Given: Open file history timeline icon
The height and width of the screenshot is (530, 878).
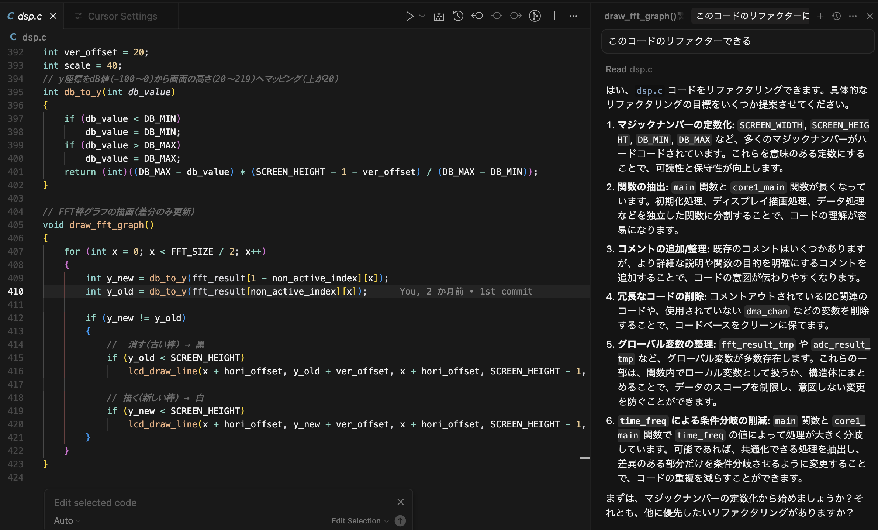Looking at the screenshot, I should point(458,16).
